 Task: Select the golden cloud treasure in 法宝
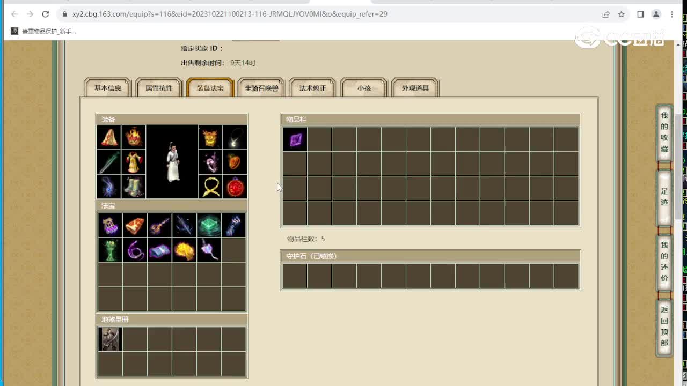[184, 250]
